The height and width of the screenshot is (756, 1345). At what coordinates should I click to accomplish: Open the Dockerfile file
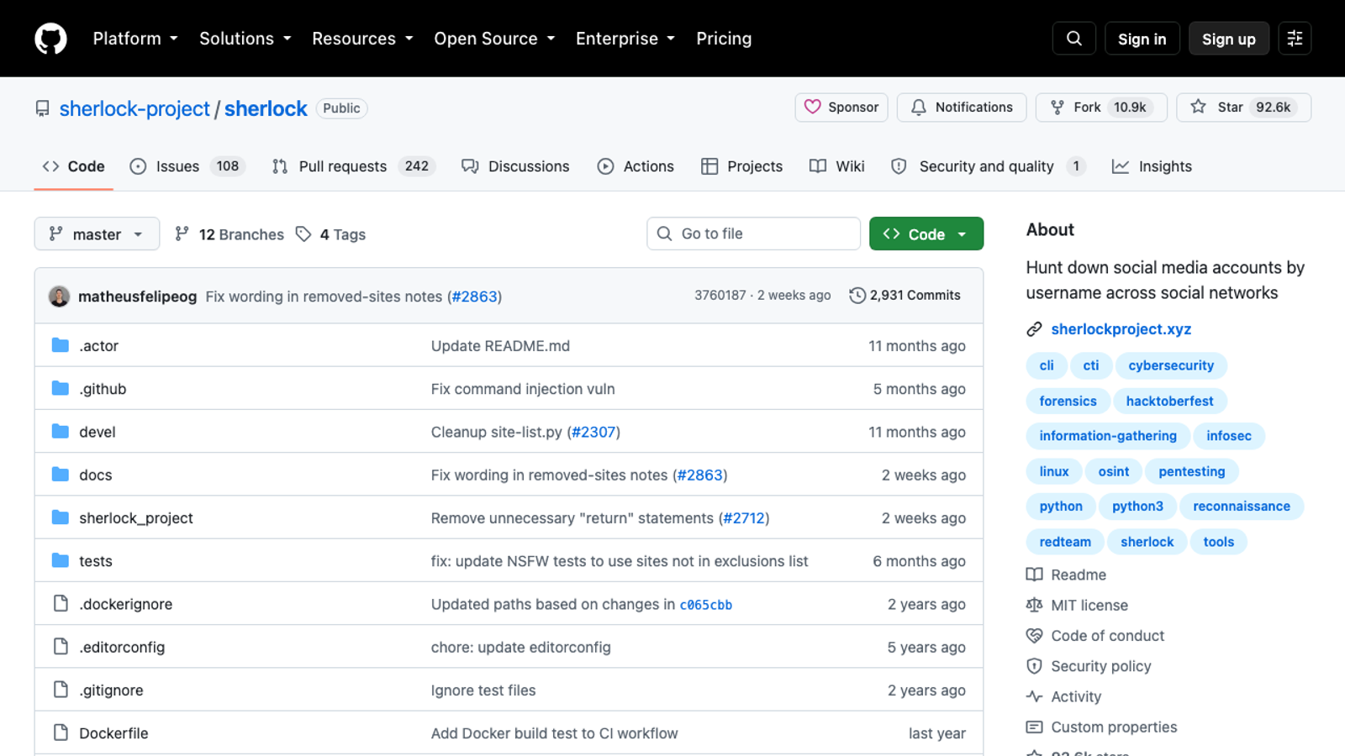pyautogui.click(x=113, y=733)
